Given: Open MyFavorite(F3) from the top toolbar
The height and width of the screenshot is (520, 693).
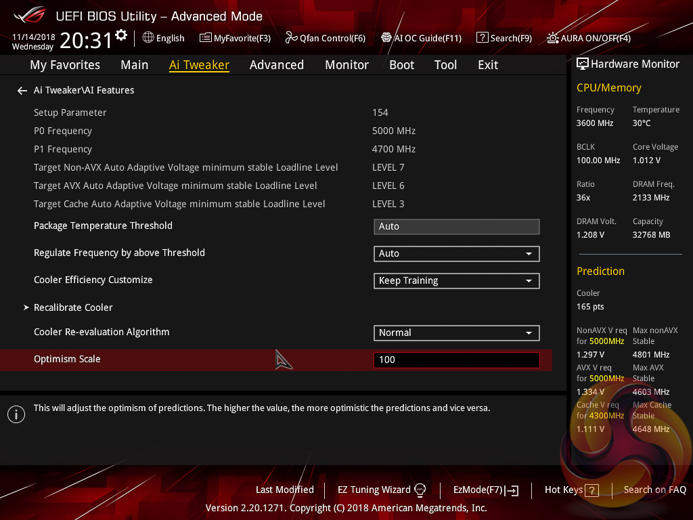Looking at the screenshot, I should pyautogui.click(x=235, y=38).
